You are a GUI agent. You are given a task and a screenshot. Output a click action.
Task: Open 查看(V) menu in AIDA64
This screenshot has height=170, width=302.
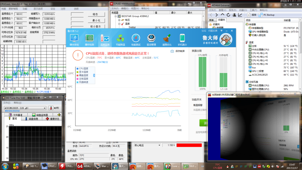223,10
